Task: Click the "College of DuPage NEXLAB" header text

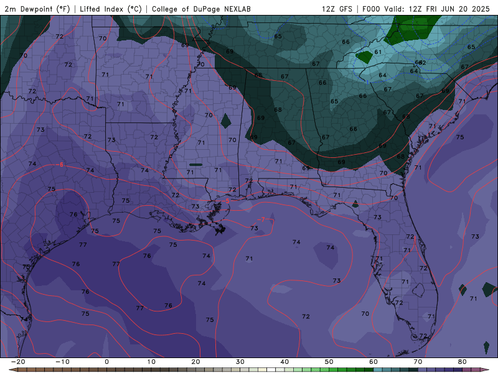Action: click(201, 9)
